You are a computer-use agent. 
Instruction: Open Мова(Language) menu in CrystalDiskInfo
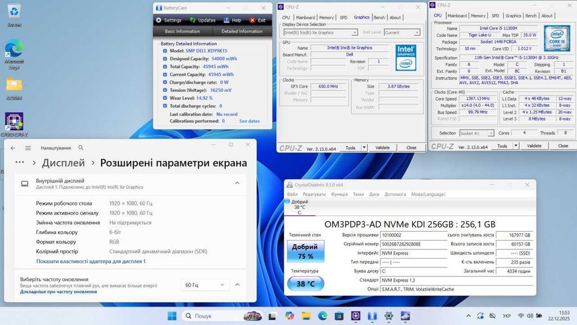428,195
